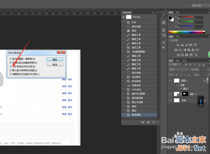Image resolution: width=210 pixels, height=154 pixels.
Task: Hide the 图层 1 layer eye icon
Action: tap(170, 81)
